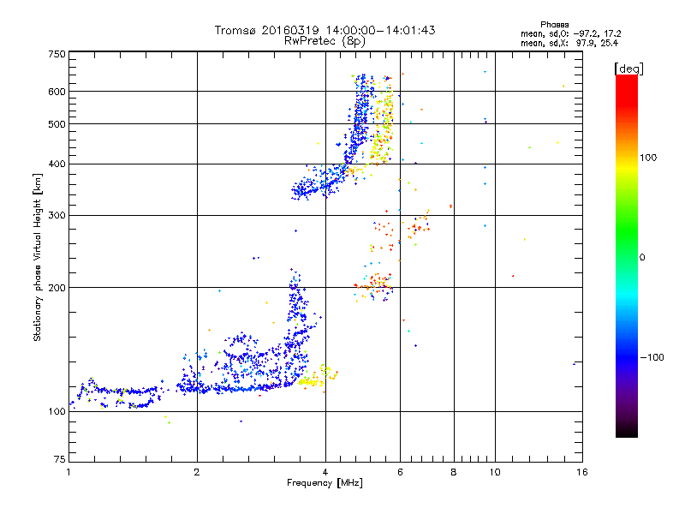685x514 pixels.
Task: Click the 'Phases' header text
Action: point(554,25)
